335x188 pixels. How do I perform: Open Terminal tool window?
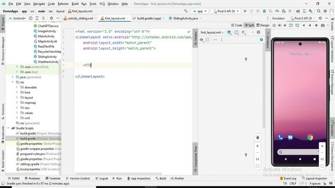pos(53,179)
